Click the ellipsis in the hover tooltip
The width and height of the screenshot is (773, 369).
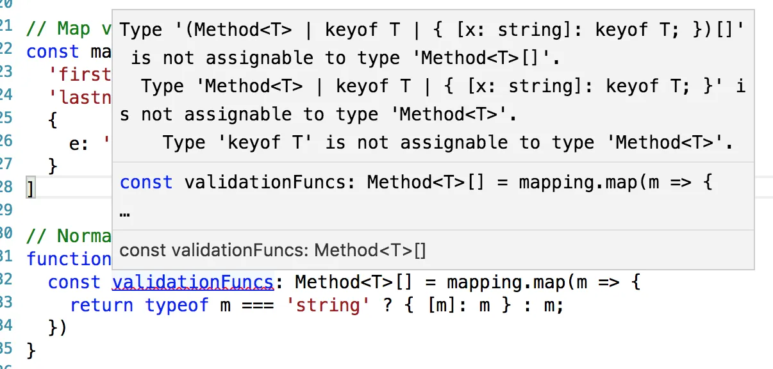coord(125,212)
